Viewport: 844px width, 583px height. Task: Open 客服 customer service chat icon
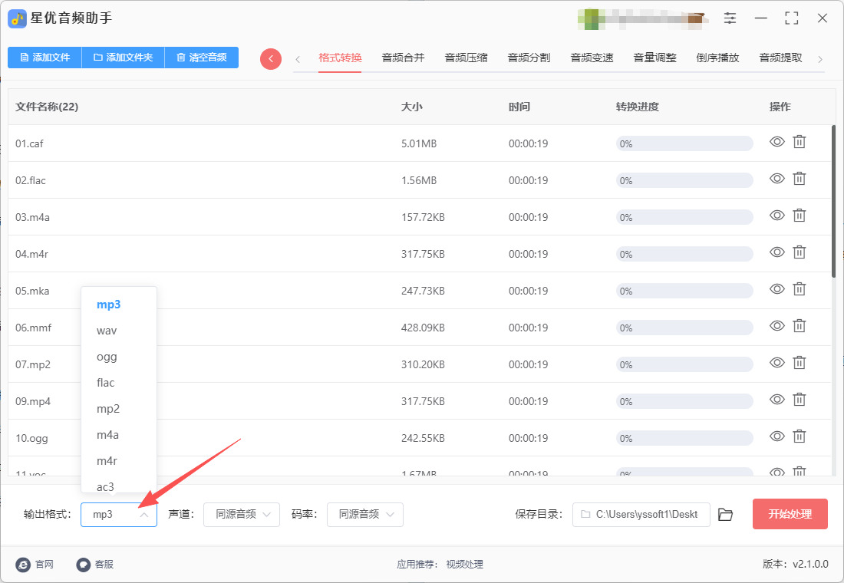[84, 564]
